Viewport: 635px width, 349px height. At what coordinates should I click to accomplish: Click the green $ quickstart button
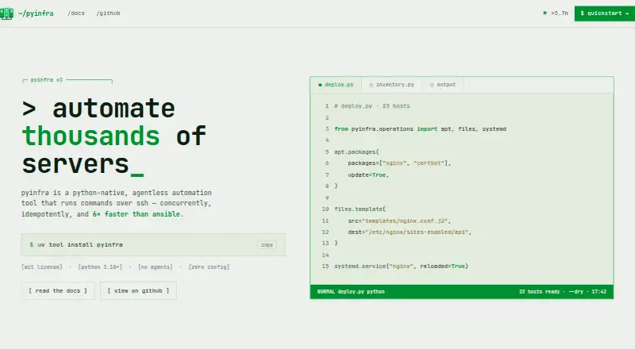pyautogui.click(x=604, y=13)
